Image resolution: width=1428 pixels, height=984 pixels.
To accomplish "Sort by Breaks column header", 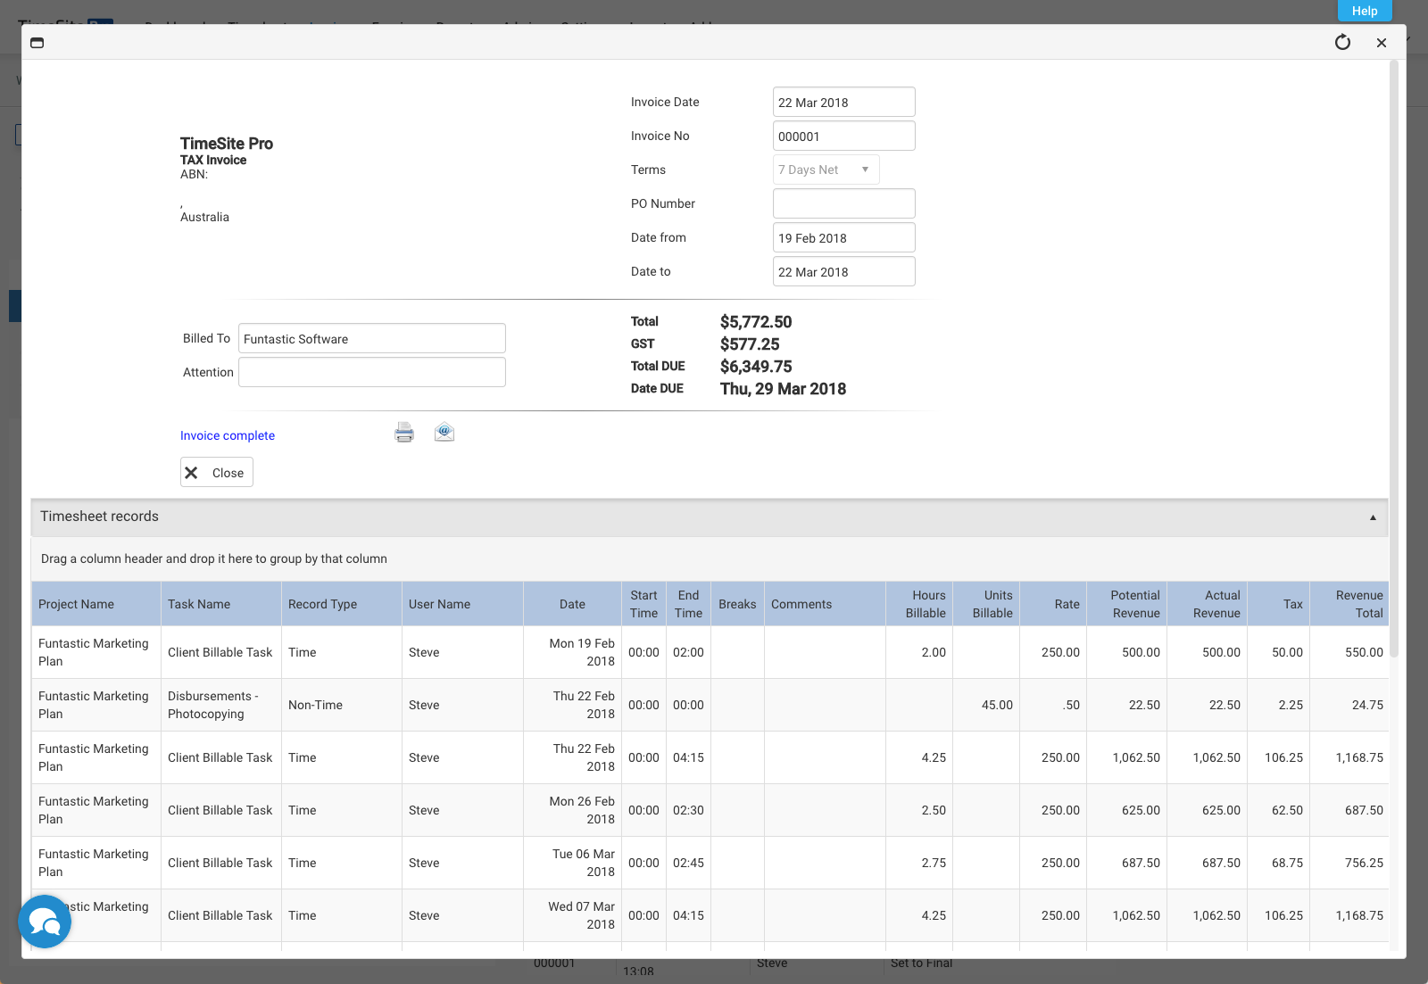I will (737, 604).
